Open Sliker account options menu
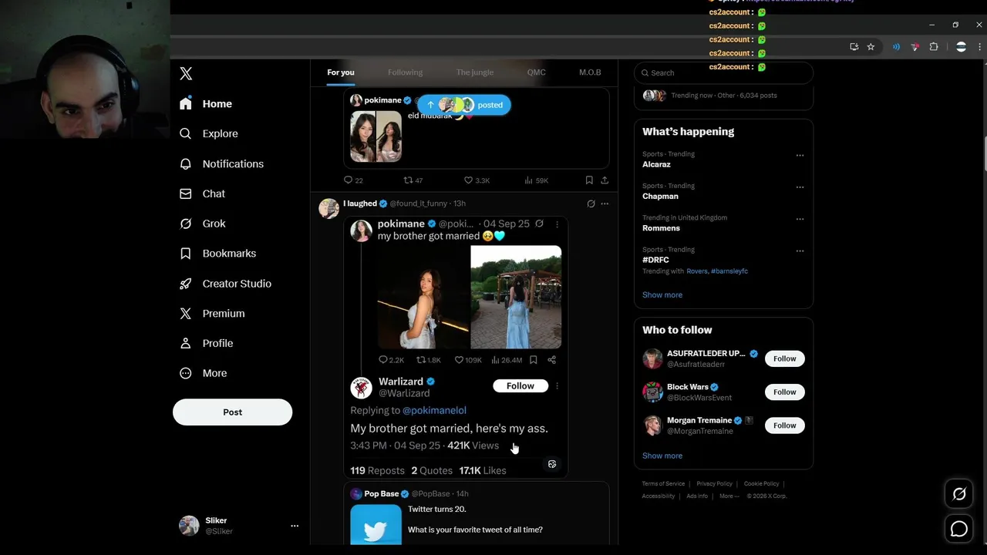This screenshot has height=555, width=987. (x=294, y=526)
